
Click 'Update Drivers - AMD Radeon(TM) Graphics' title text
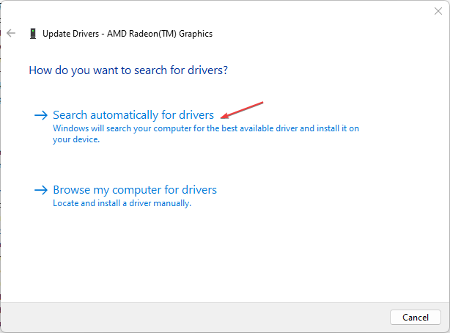tap(128, 34)
